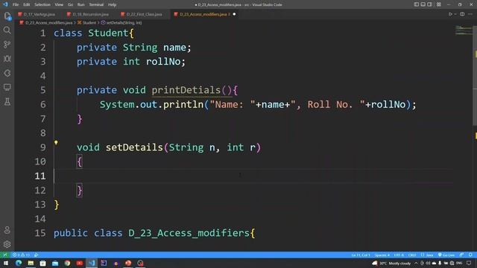This screenshot has height=268, width=477.
Task: Click the unsaved dot on the active tab
Action: (x=234, y=14)
